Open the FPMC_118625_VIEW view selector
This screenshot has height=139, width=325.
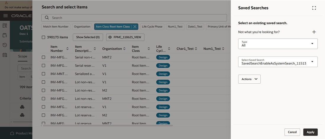[125, 37]
